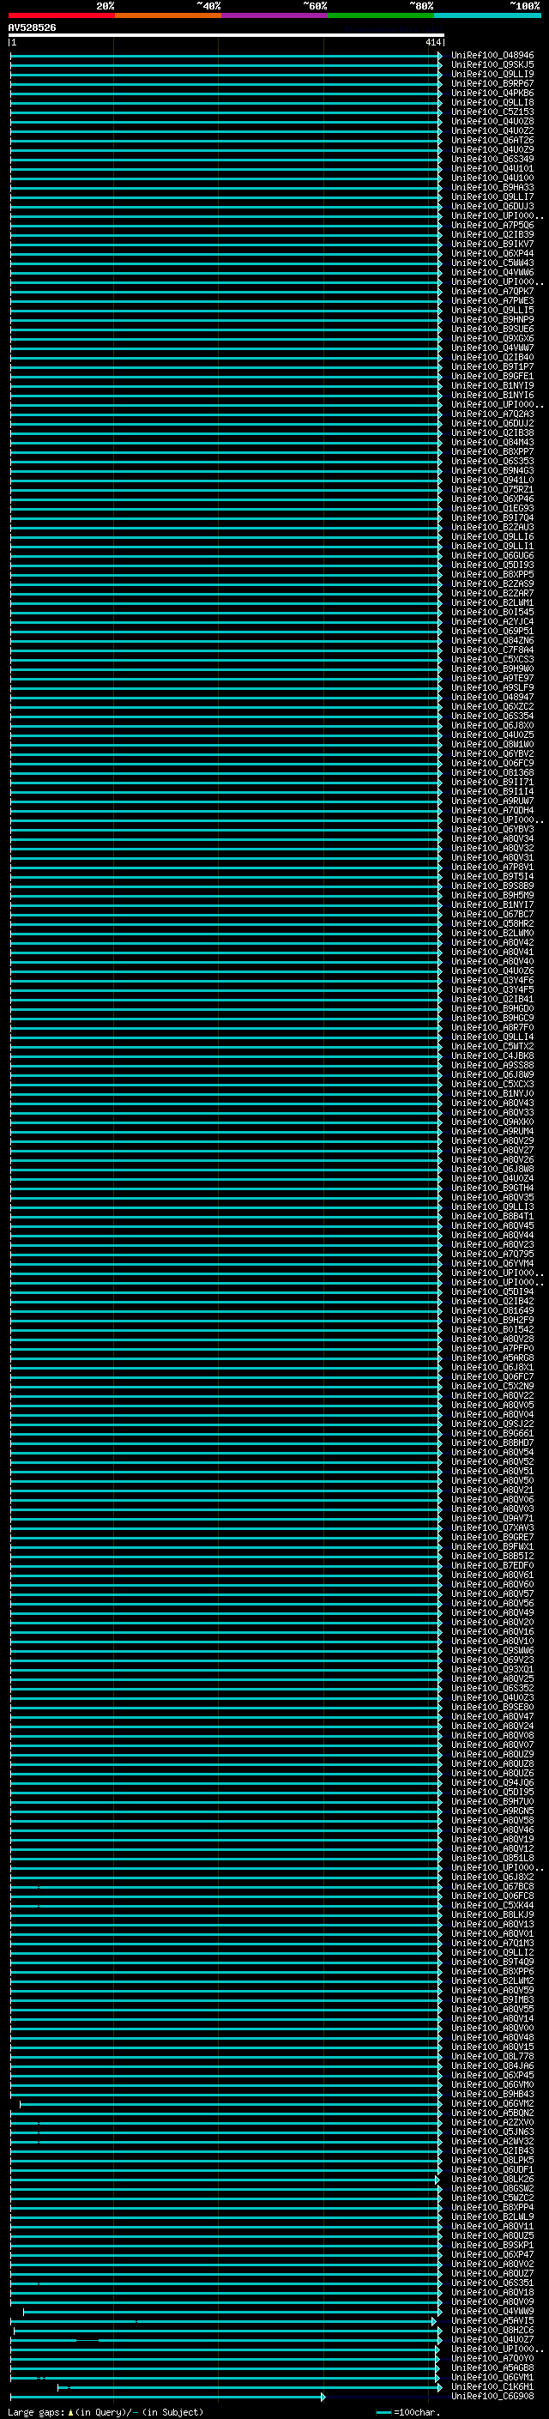Select hit label UniRef100_Q941L0
Screen dimensions: 549x2419
(492, 480)
